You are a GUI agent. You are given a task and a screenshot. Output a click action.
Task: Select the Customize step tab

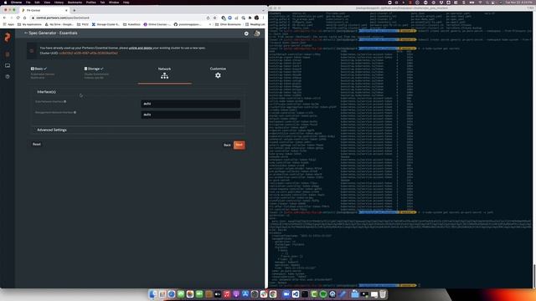pyautogui.click(x=218, y=73)
